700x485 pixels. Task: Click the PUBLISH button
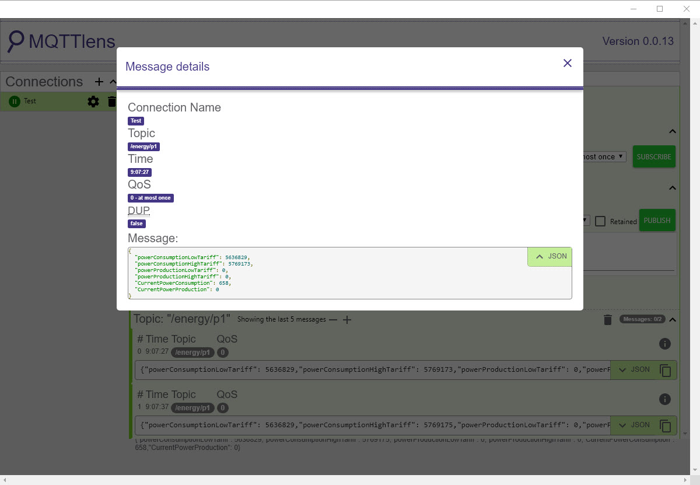[x=657, y=221]
